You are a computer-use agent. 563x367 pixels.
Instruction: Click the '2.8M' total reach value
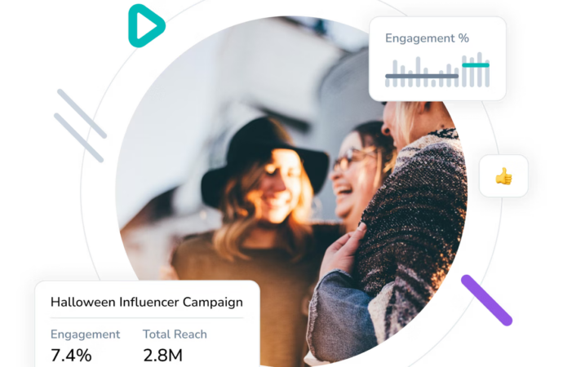pyautogui.click(x=163, y=355)
